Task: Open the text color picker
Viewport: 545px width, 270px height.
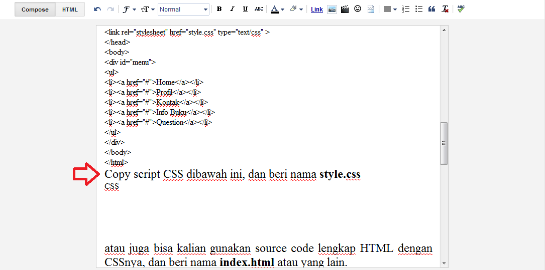Action: click(x=277, y=10)
